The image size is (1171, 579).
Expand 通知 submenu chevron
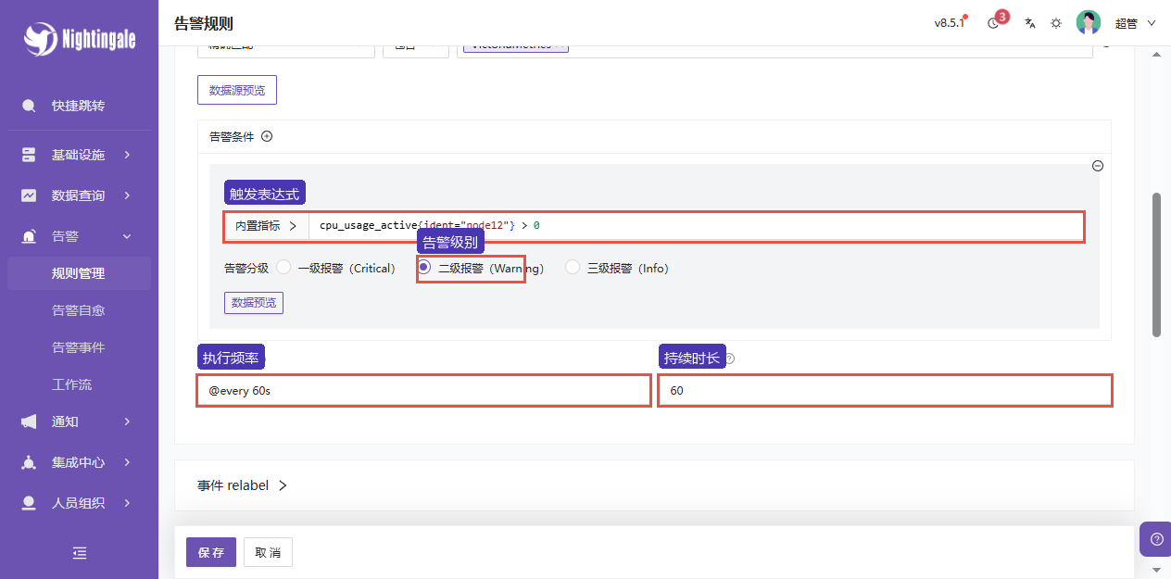point(127,422)
